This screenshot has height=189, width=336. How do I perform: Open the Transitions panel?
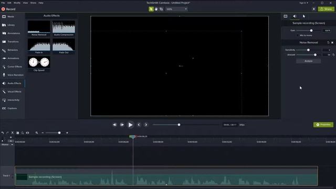pyautogui.click(x=13, y=41)
